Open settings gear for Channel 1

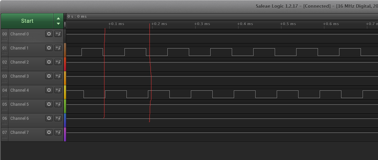(49, 48)
